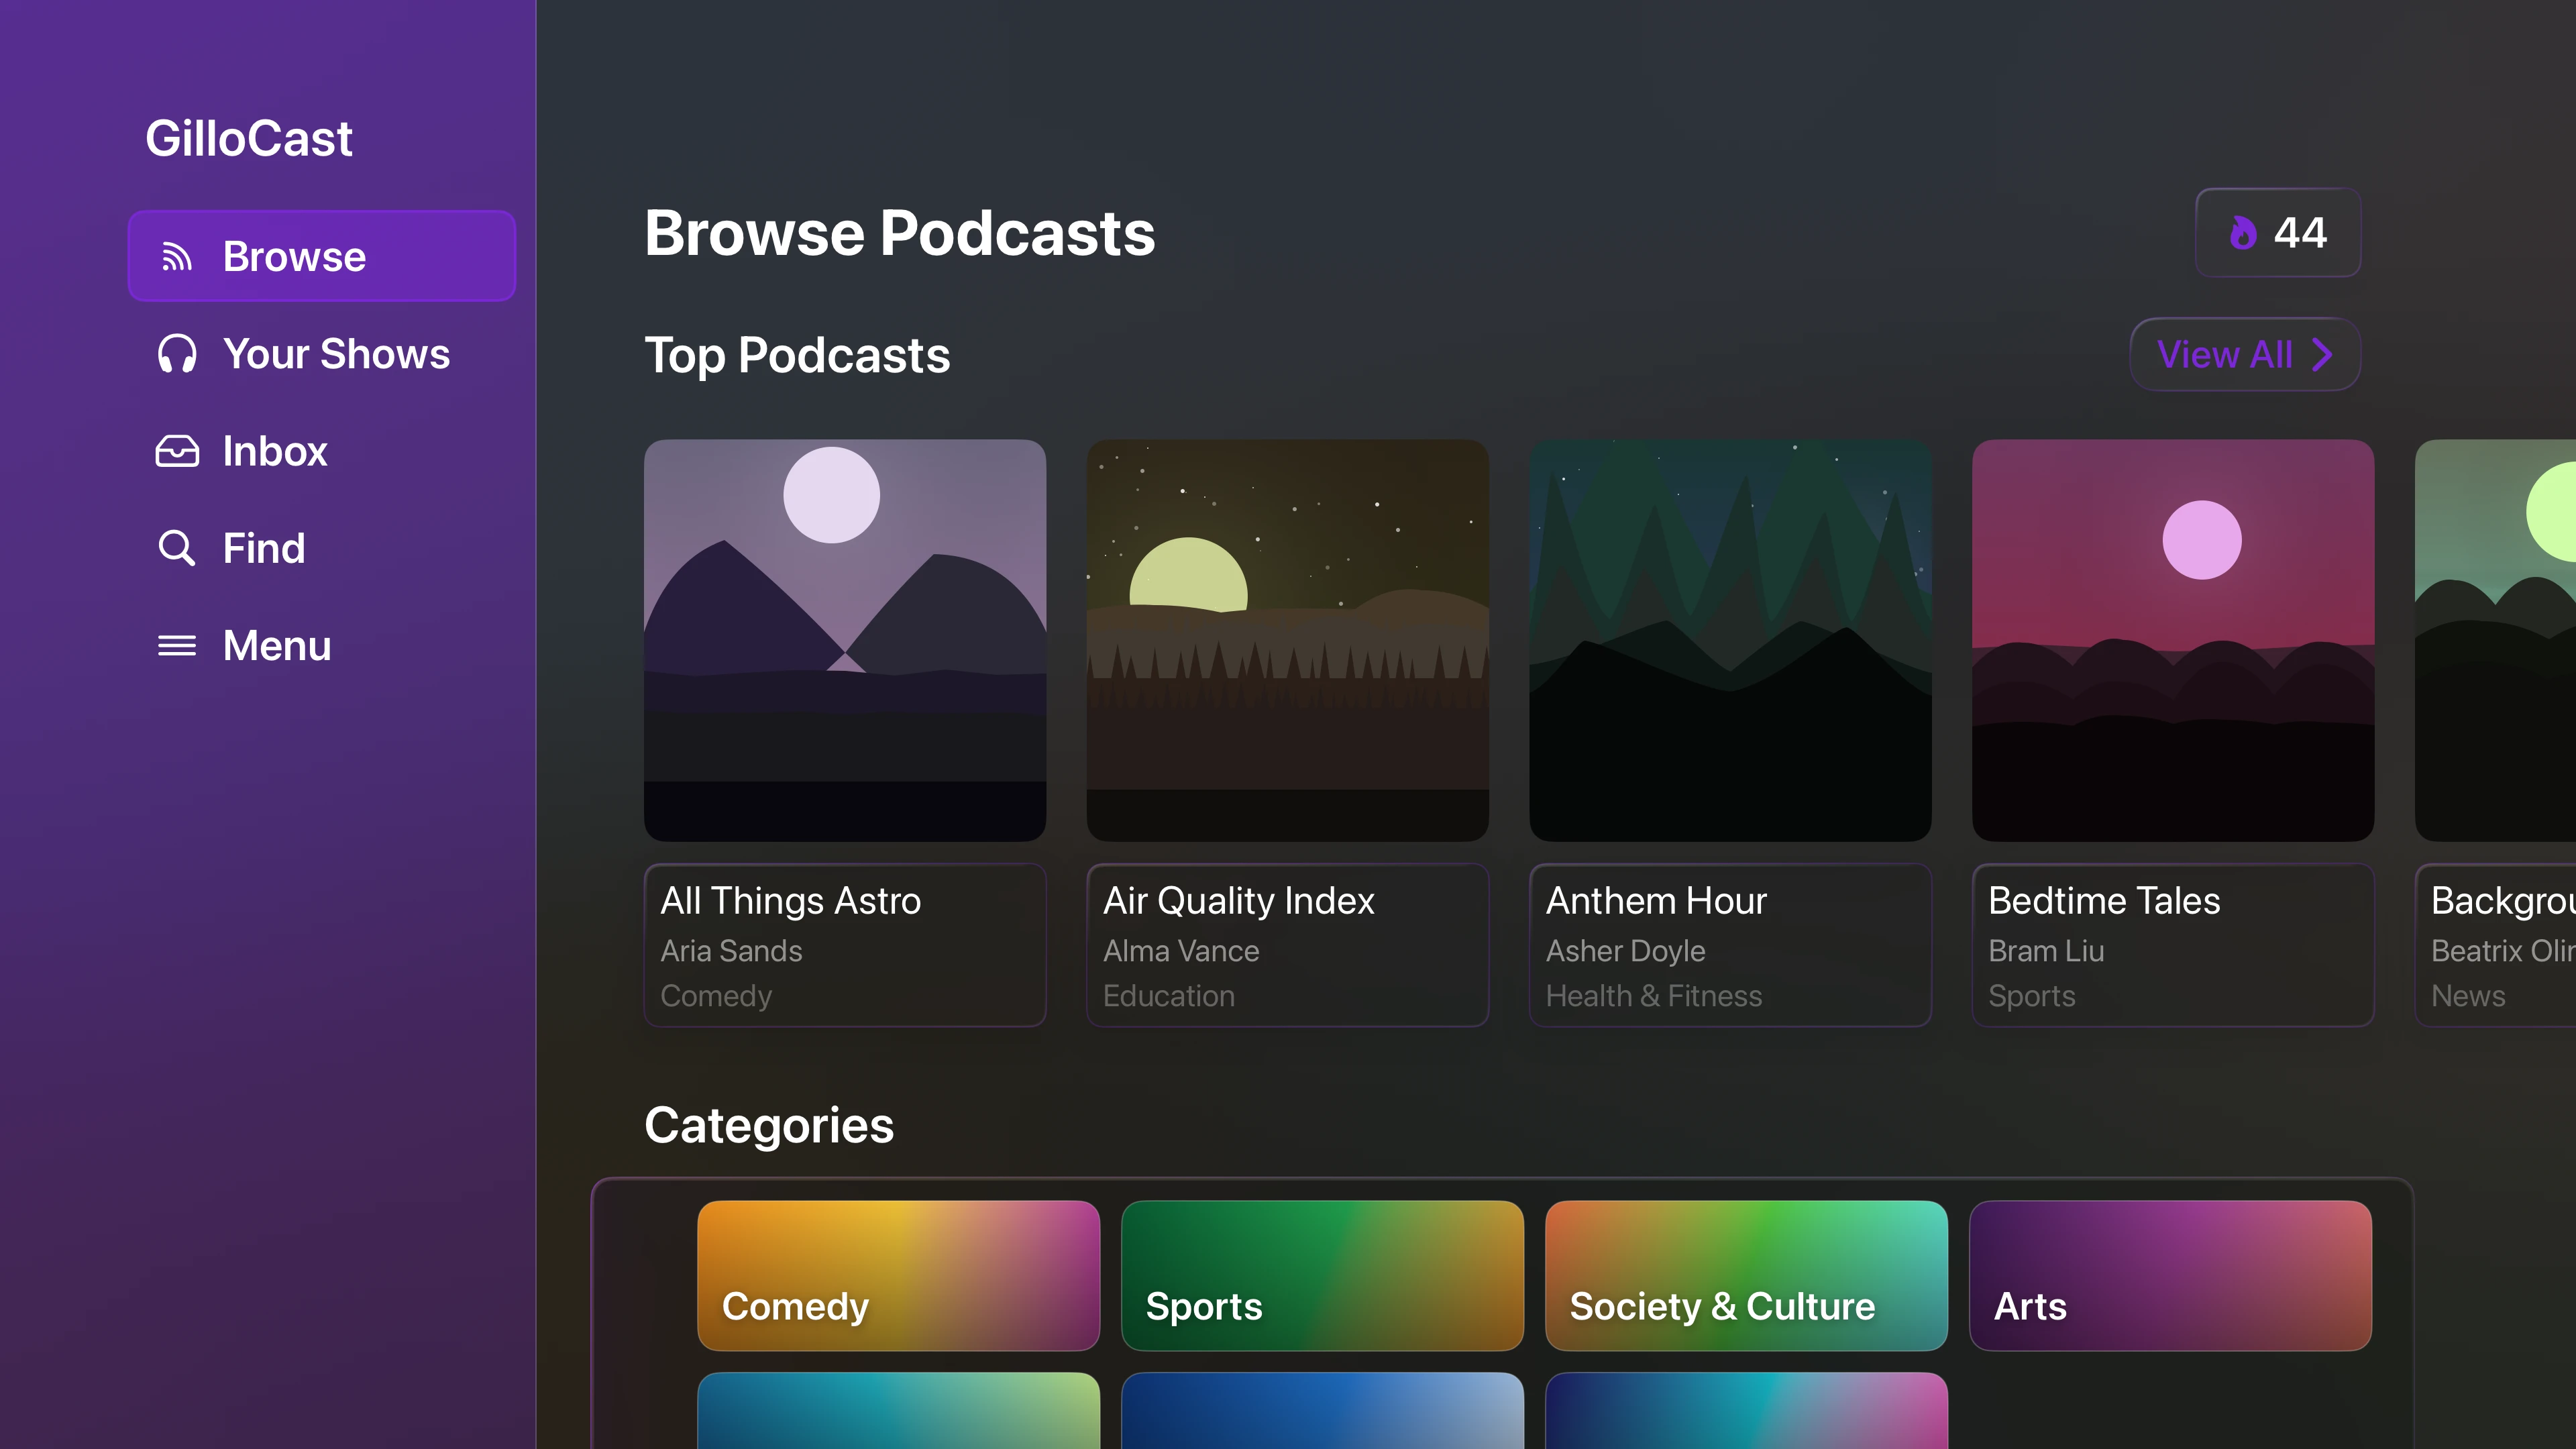
Task: Click the Browse feed icon in sidebar
Action: point(177,257)
